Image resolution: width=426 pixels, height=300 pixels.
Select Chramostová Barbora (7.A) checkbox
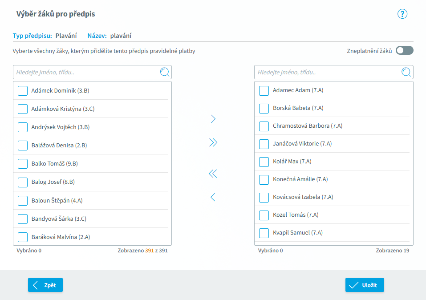pos(264,126)
